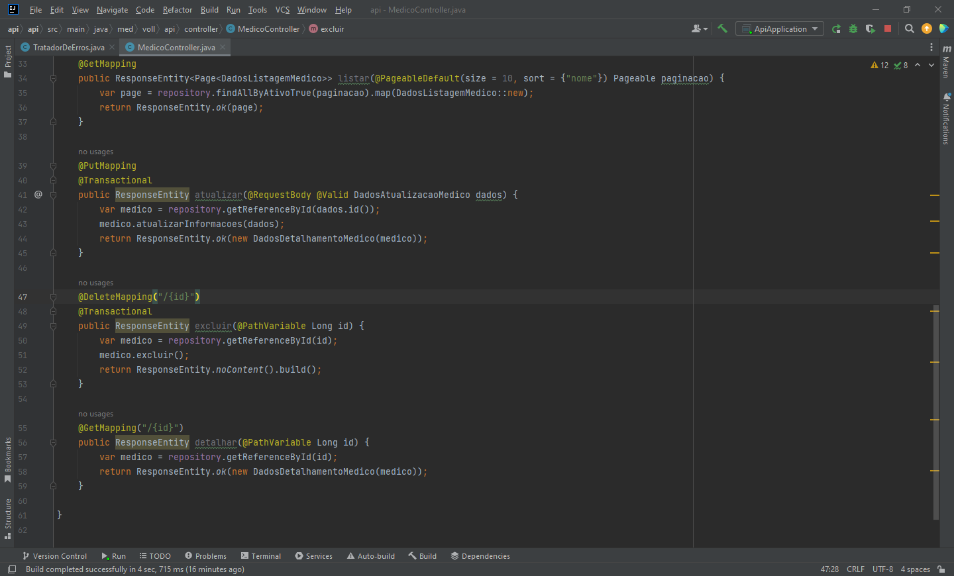The image size is (954, 576).
Task: Click the excluir method breadcrumb
Action: (327, 28)
